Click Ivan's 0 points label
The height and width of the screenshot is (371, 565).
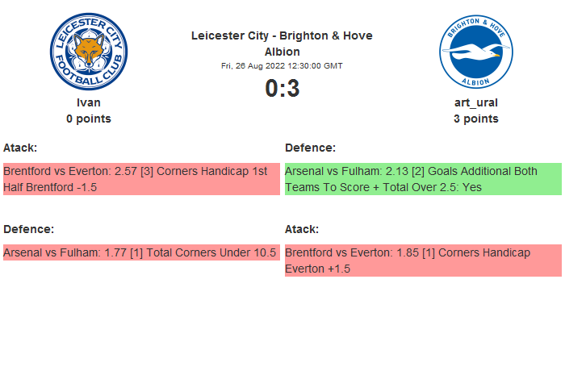pos(89,119)
